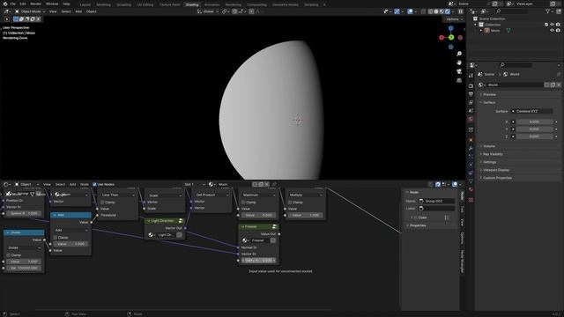Toggle the Use Nodes checkbox

pos(94,184)
